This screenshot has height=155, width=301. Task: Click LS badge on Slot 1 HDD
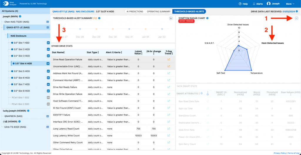(48, 43)
